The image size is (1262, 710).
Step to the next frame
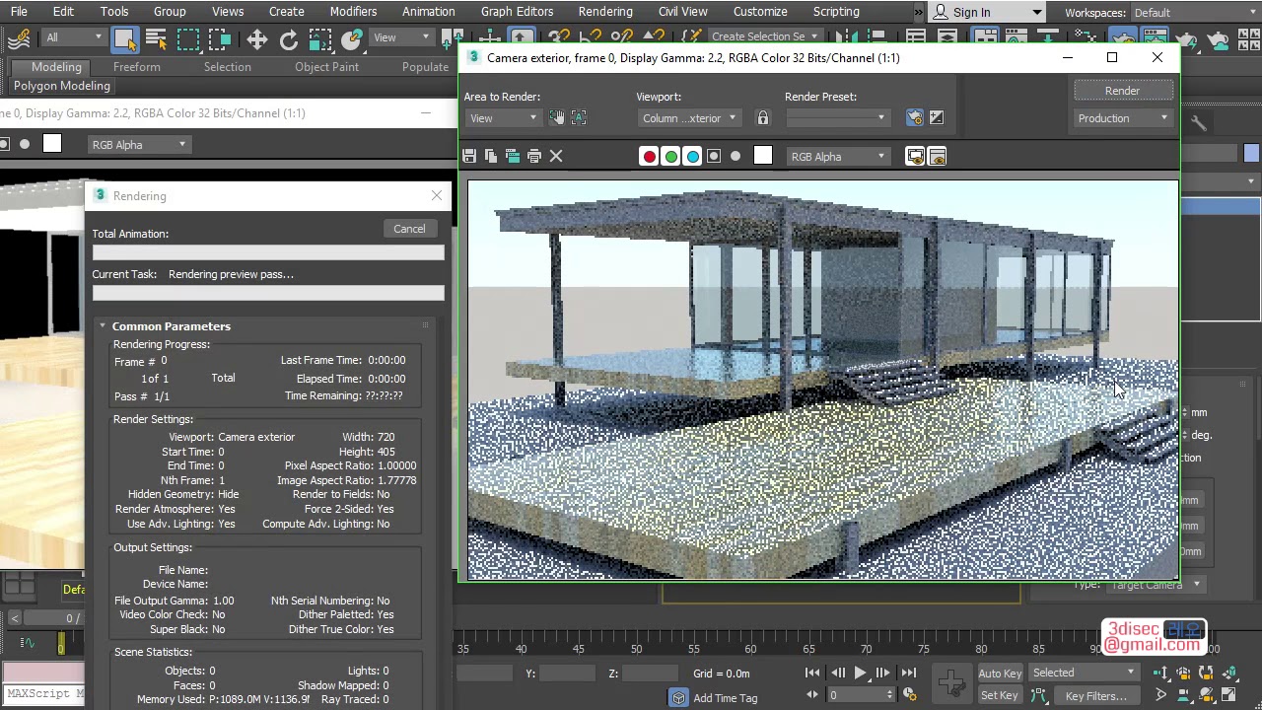883,674
